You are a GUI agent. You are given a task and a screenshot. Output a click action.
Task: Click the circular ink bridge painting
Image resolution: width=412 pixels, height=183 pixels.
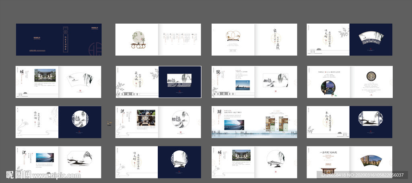click(275, 159)
